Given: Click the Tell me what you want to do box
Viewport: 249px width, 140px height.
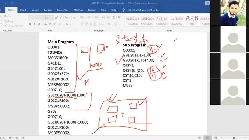Looking at the screenshot, I should 143,10.
